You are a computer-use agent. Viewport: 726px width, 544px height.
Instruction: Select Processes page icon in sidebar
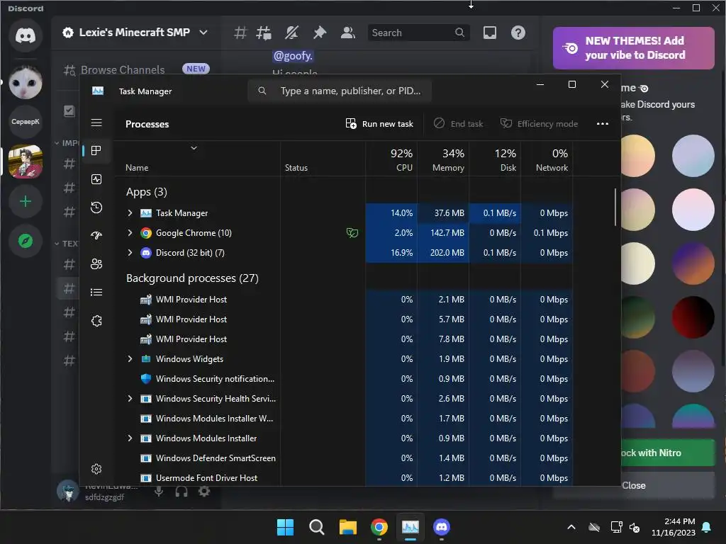(96, 150)
